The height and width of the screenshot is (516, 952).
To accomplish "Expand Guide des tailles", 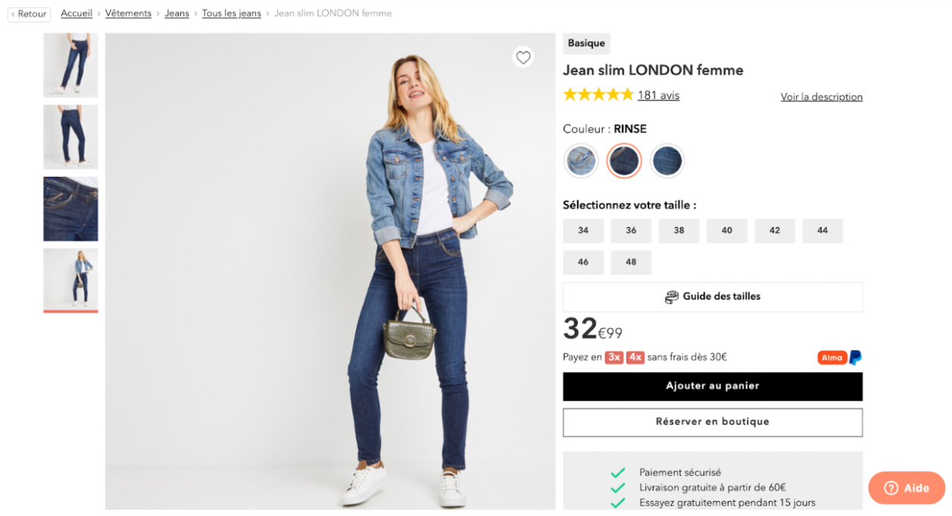I will click(712, 297).
